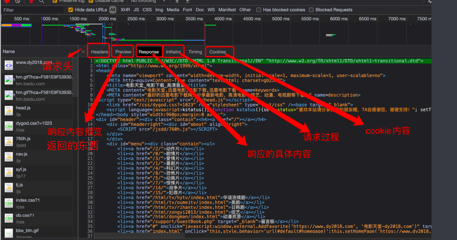The width and height of the screenshot is (457, 240).
Task: Click the JS icon for head.js
Action: coord(9,111)
